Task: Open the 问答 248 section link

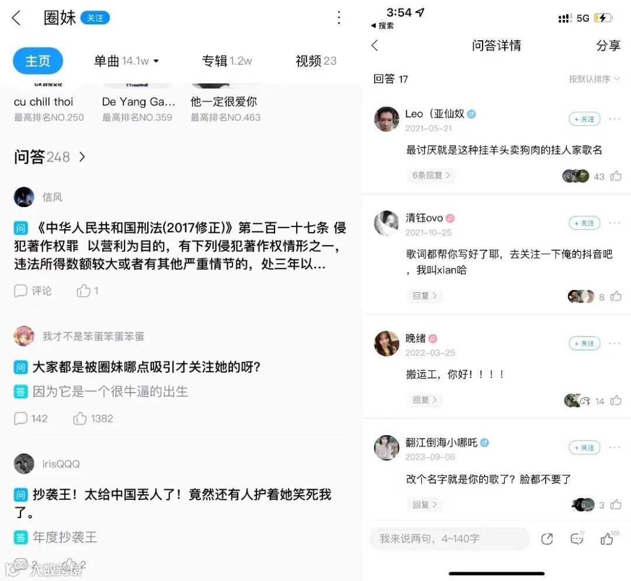Action: coord(50,157)
